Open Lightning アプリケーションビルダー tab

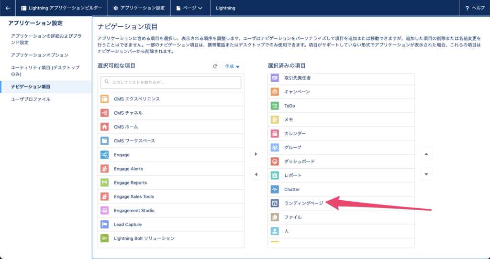coord(62,8)
